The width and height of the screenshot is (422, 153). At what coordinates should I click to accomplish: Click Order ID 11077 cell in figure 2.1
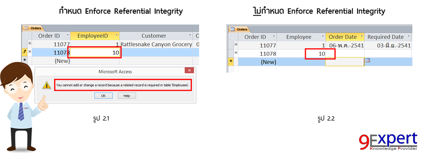click(x=51, y=44)
